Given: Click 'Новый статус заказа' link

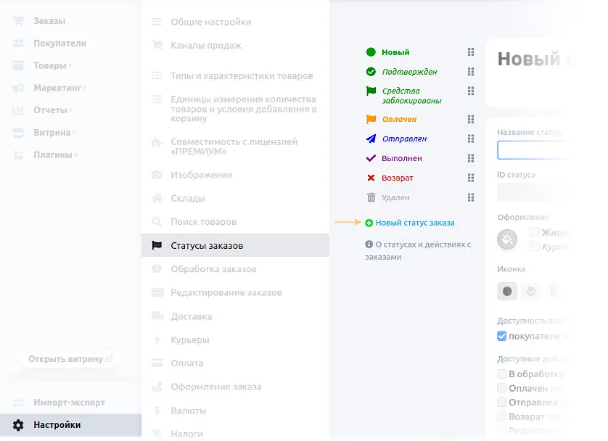Looking at the screenshot, I should (x=414, y=223).
